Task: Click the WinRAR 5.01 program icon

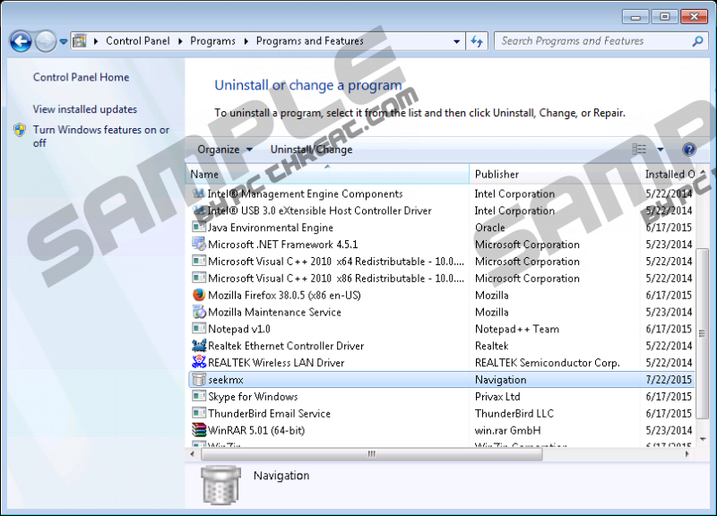Action: pyautogui.click(x=199, y=431)
